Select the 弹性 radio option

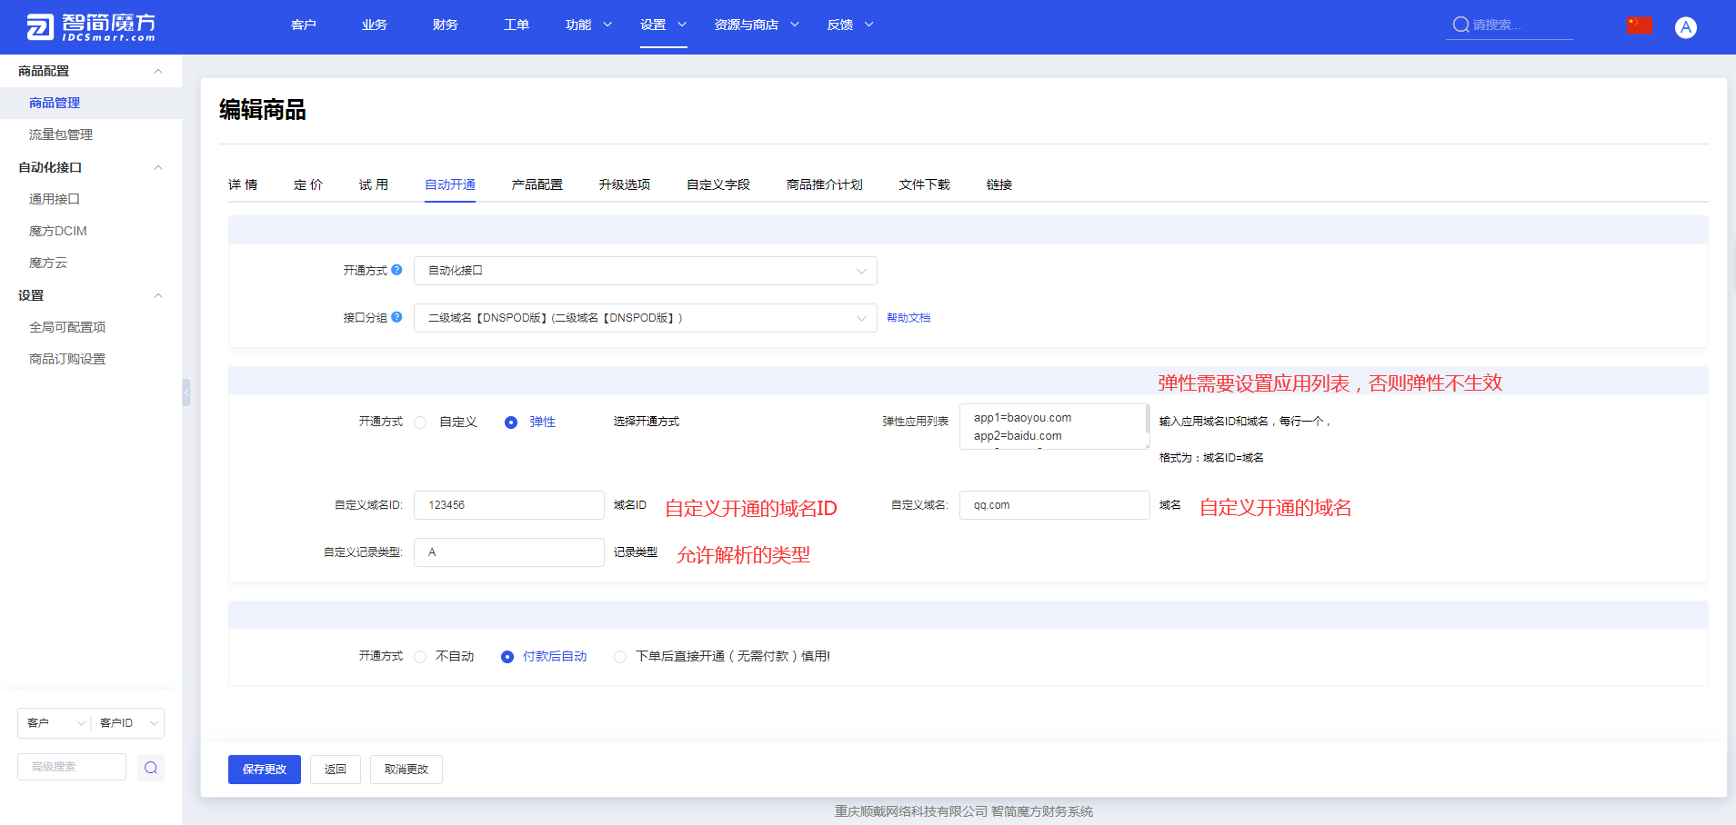[511, 422]
